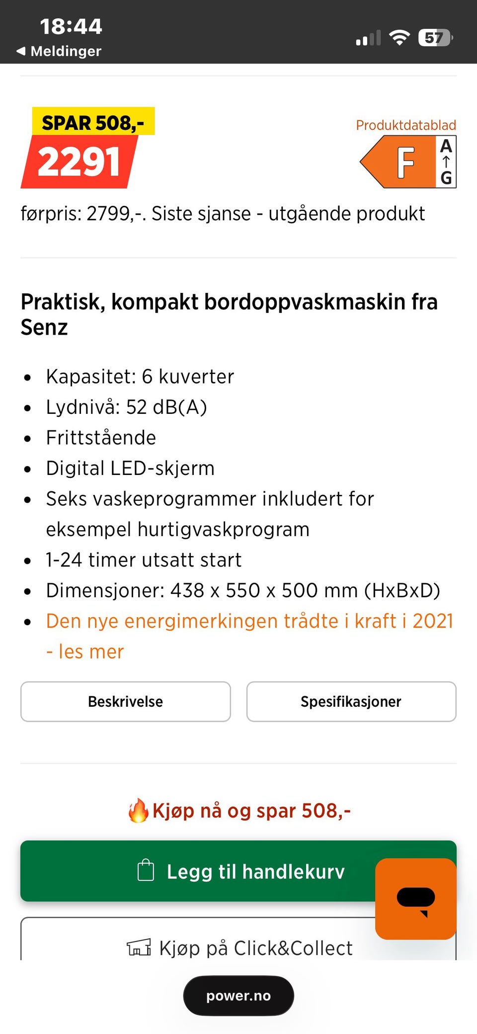
Task: Tap the A to G energy scale
Action: tap(446, 162)
